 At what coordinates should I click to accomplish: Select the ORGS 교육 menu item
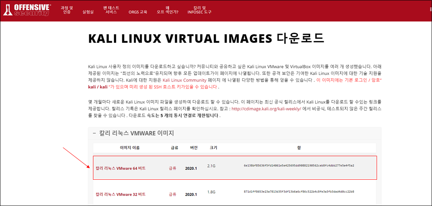[138, 12]
